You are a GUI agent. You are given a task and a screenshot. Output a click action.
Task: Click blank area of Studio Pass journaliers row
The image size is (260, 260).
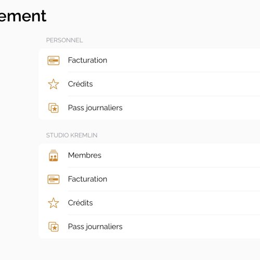pos(191,227)
